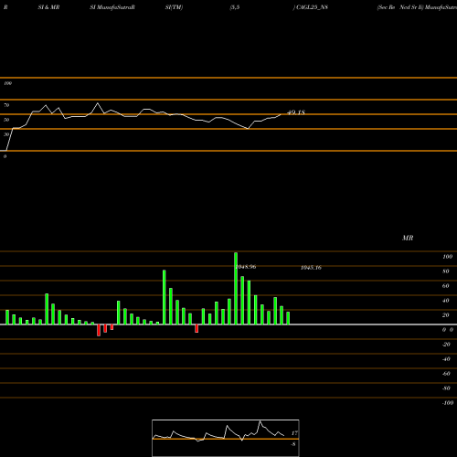Click the 'SI(TM)' header text
The height and width of the screenshot is (457, 457).
coord(174,7)
